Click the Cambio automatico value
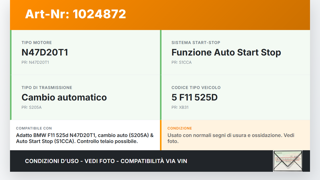The height and width of the screenshot is (180, 320). tap(64, 97)
